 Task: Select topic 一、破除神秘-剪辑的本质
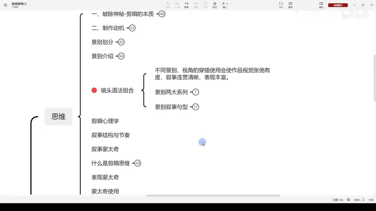122,14
